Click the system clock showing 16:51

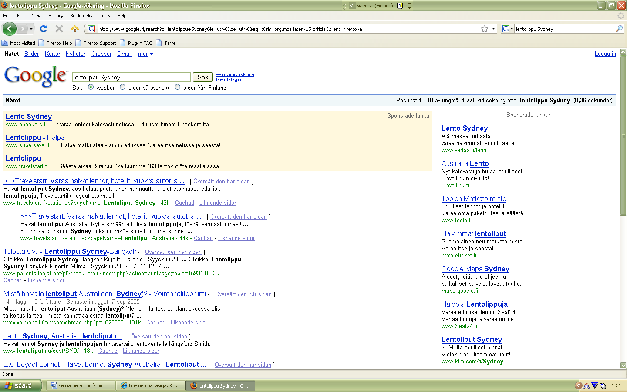click(615, 385)
